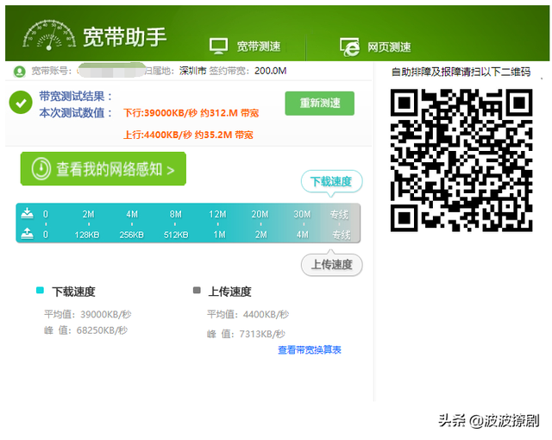Click the upper 专线 mark on speed scale

(x=339, y=214)
